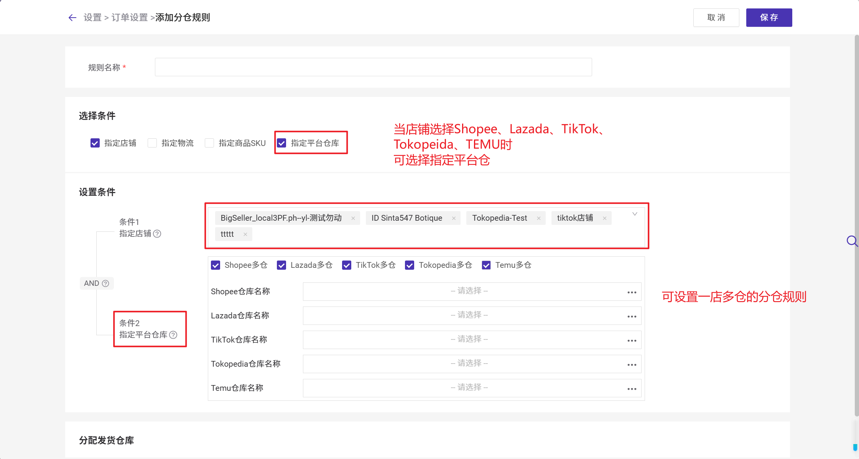Open the Lazada仓库名称 dropdown
This screenshot has width=859, height=459.
(469, 315)
